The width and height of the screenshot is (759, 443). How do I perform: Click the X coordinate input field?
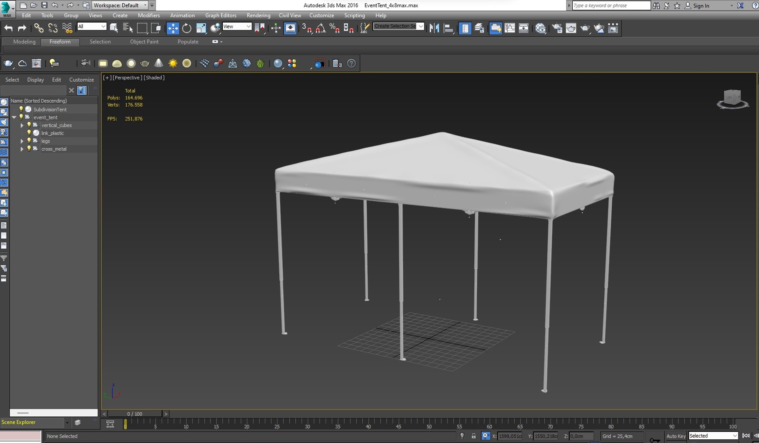(x=510, y=436)
